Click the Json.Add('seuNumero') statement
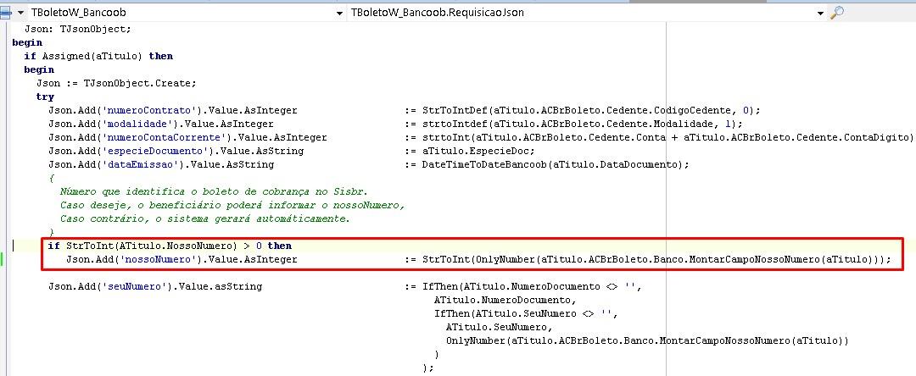 click(x=155, y=286)
